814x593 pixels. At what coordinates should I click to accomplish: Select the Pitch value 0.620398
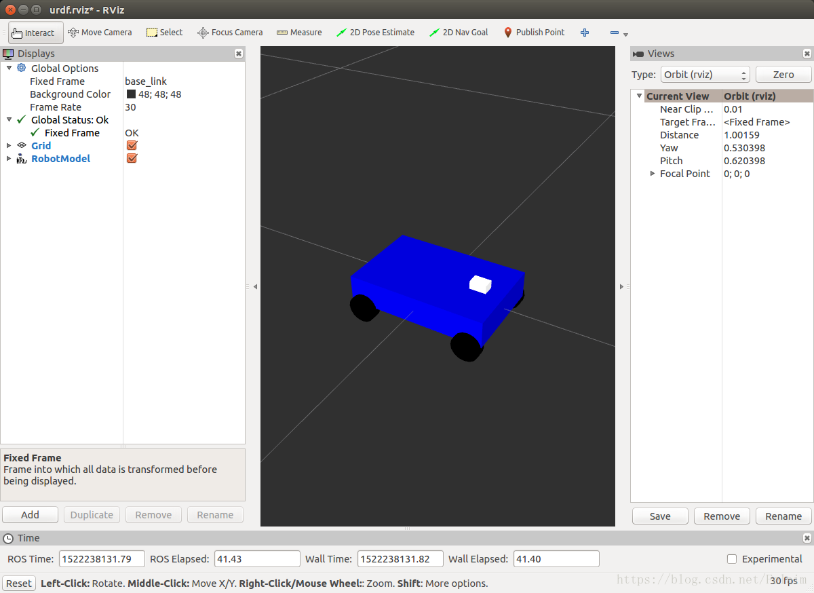click(744, 161)
